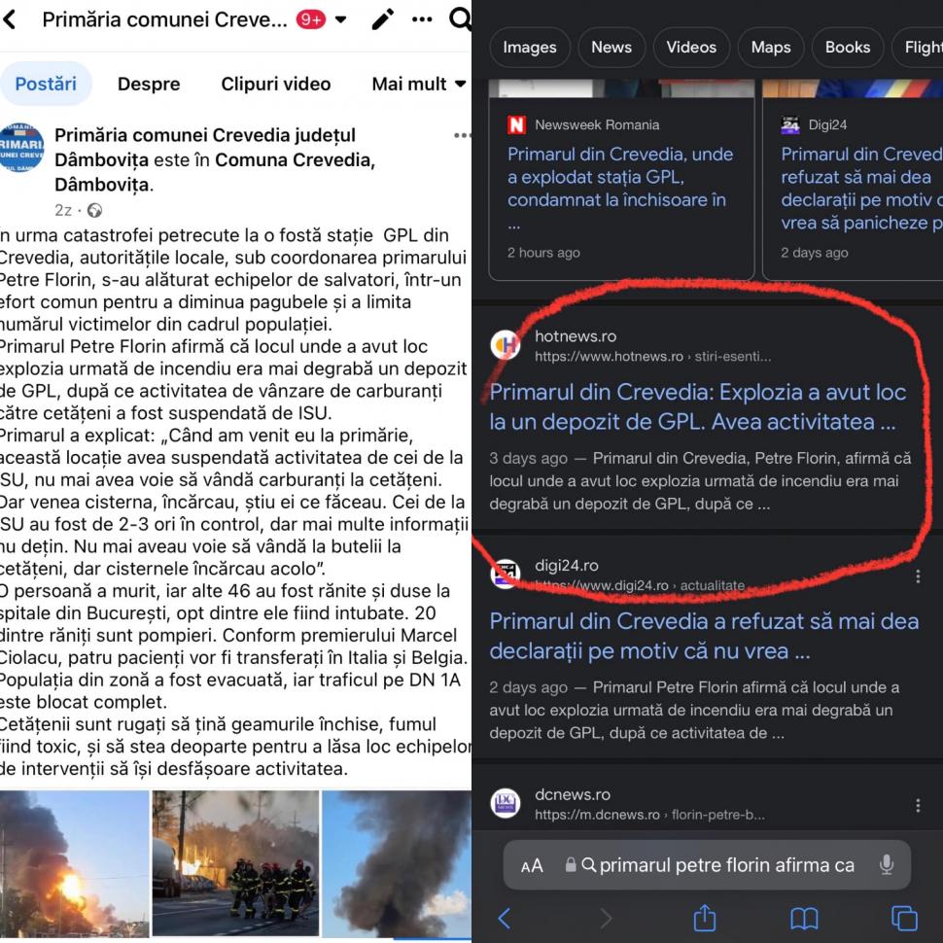Screen dimensions: 943x943
Task: Open the page three-dots menu in header
Action: pyautogui.click(x=422, y=19)
